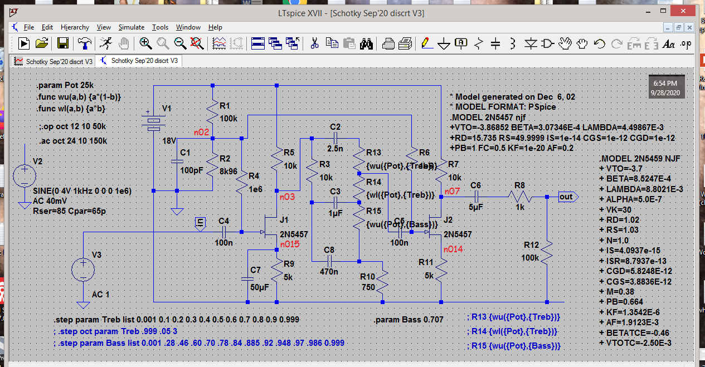Select the Cut scissors tool
Viewport: 705px width, 367px height.
click(314, 43)
